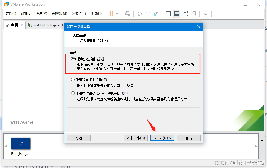Image resolution: width=267 pixels, height=168 pixels.
Task: Click the revert to snapshot icon
Action: pos(148,14)
